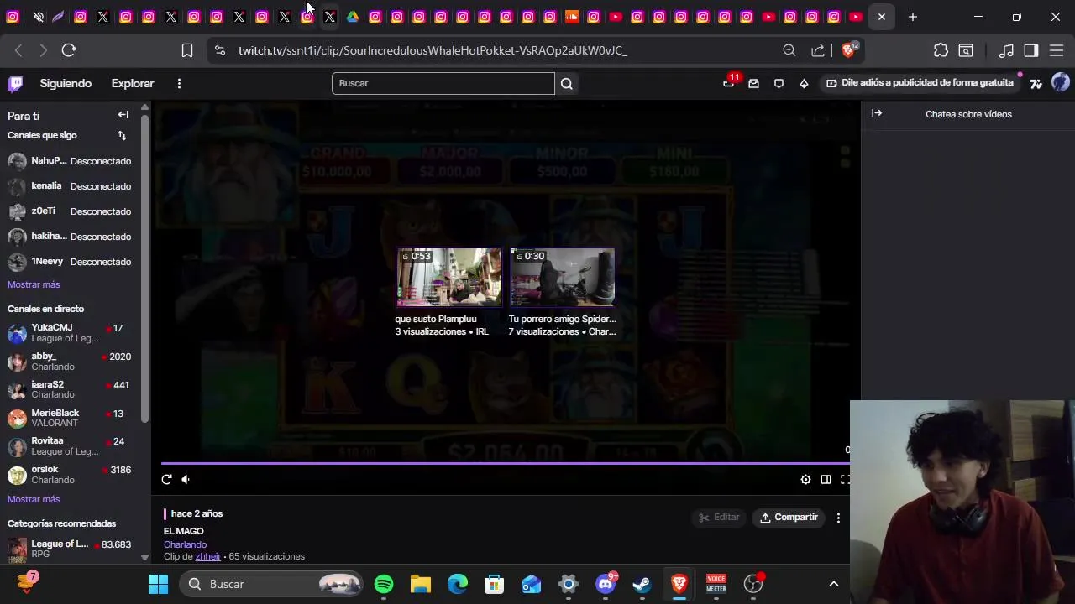Click the Windows Start button
The height and width of the screenshot is (604, 1075).
click(158, 584)
